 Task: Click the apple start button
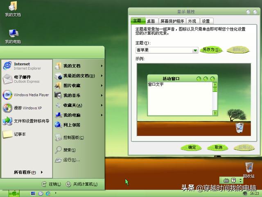14,193
